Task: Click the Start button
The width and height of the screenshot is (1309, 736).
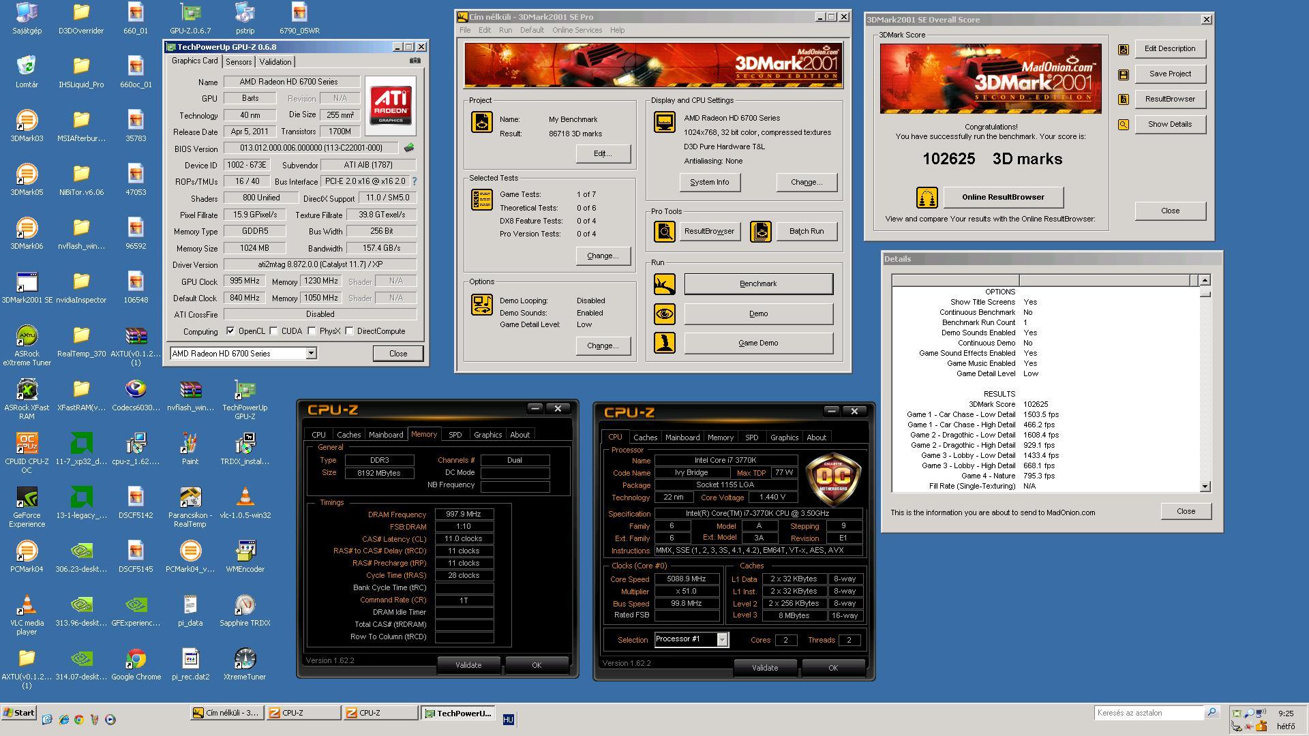Action: [x=18, y=713]
